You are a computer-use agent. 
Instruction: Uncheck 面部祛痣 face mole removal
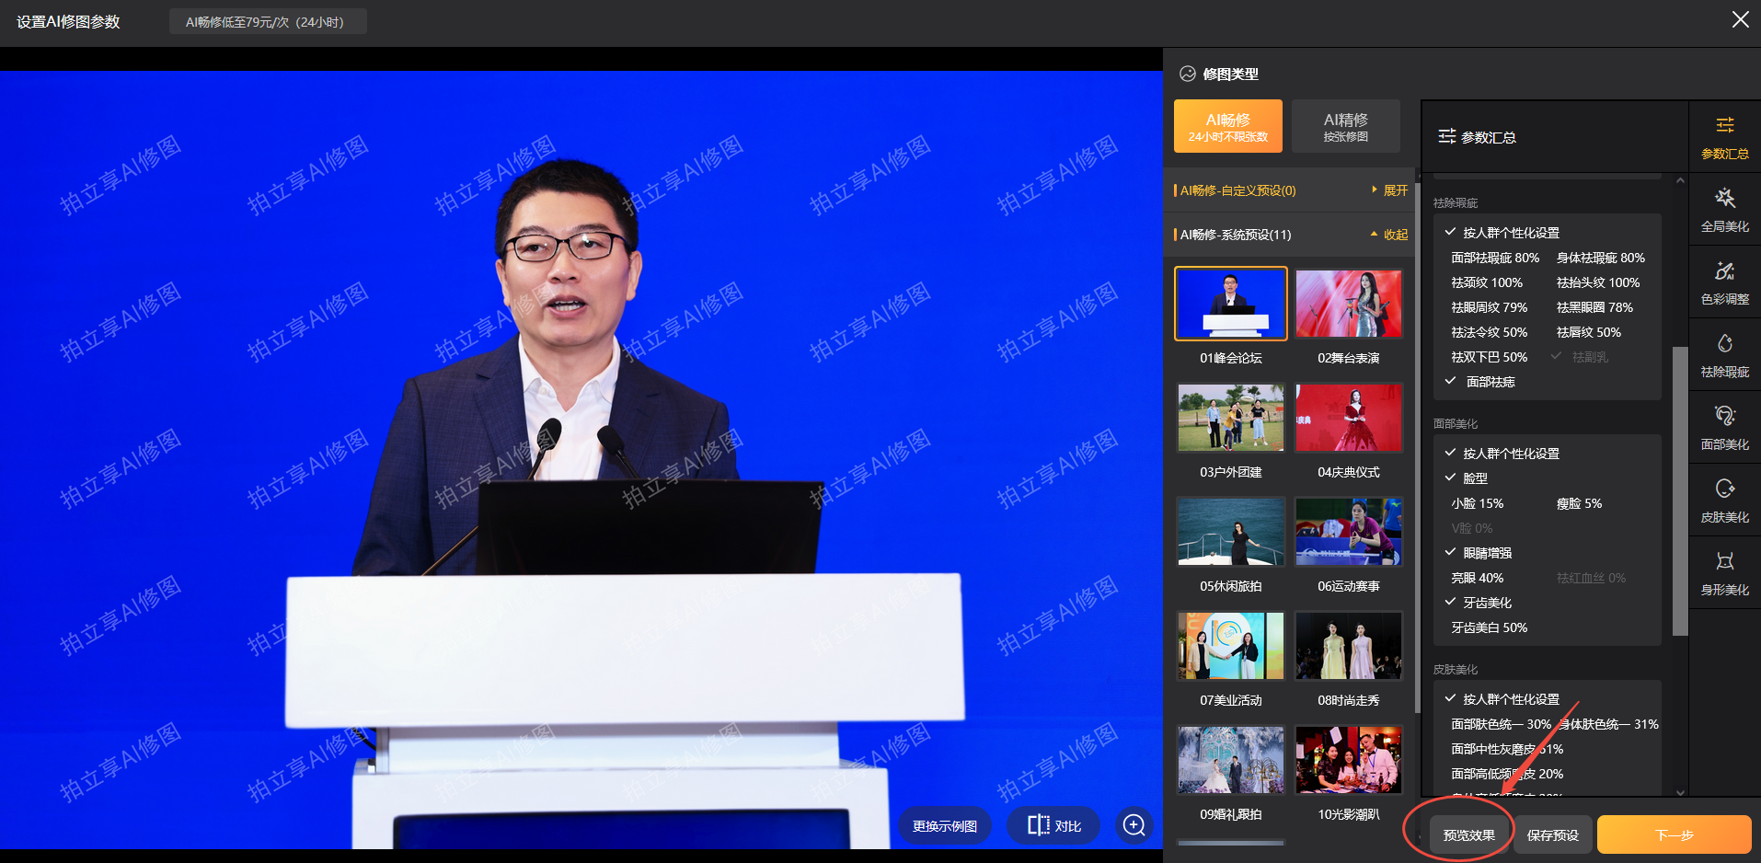click(x=1451, y=382)
